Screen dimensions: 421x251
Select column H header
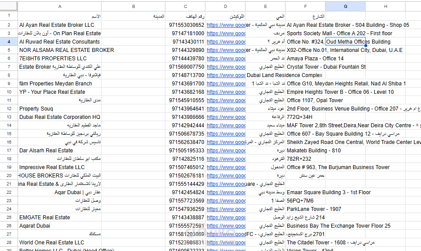385,7
